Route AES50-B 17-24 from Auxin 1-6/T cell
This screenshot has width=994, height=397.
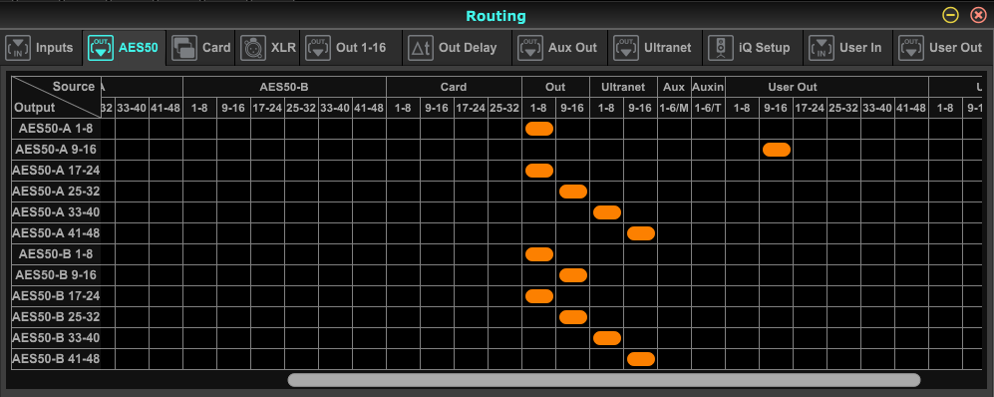click(709, 296)
